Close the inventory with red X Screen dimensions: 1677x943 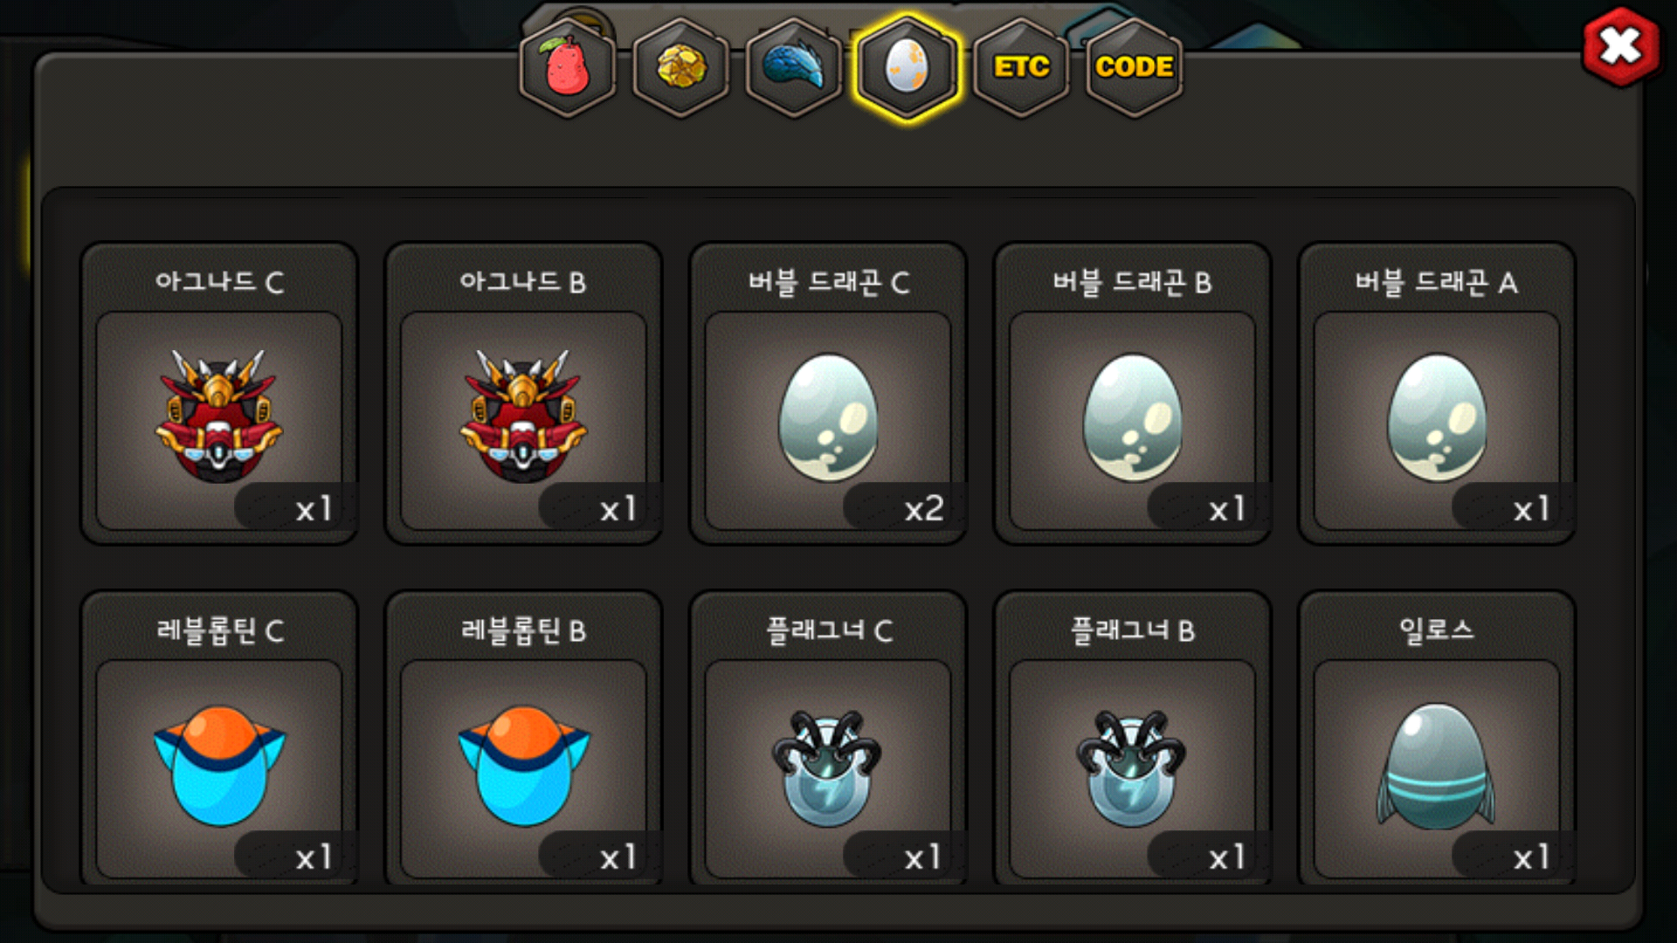(1621, 47)
